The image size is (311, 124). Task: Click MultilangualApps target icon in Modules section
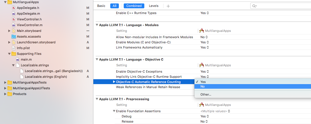[x=202, y=31]
